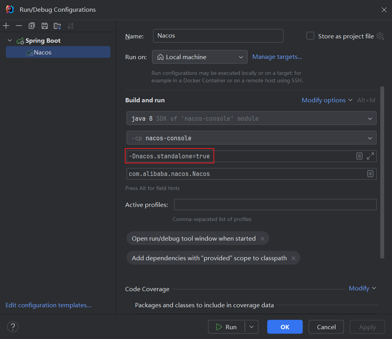The height and width of the screenshot is (339, 392).
Task: Click the 'Comma-separated list of profiles' hint
Action: [212, 219]
